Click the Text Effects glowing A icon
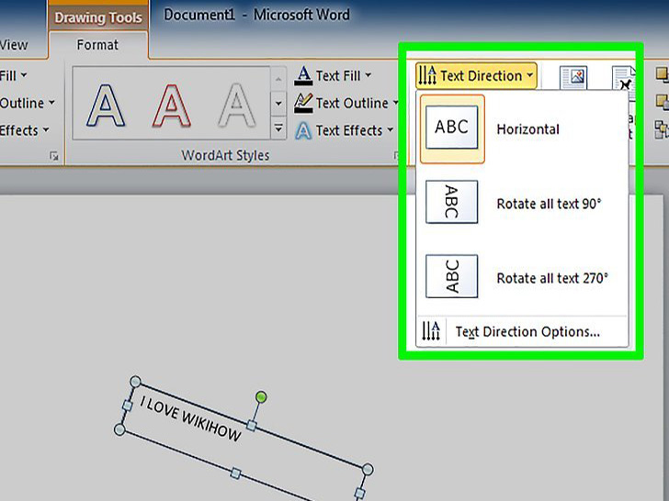Viewport: 669px width, 501px height. [303, 131]
